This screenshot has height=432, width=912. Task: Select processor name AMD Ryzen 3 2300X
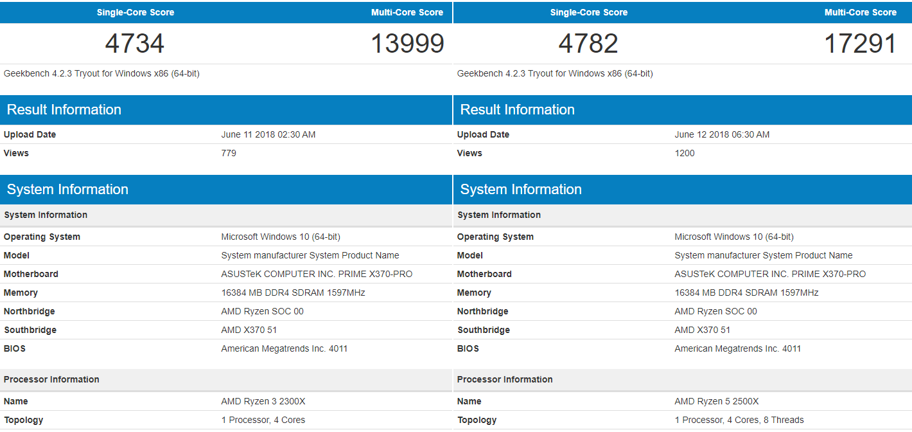pyautogui.click(x=263, y=401)
